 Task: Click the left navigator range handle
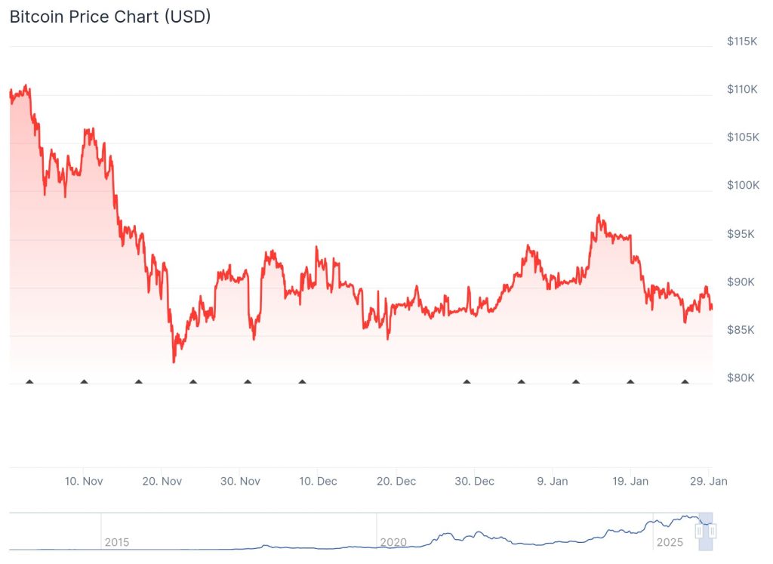coord(699,532)
